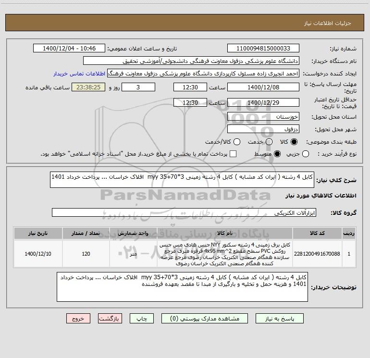Click the ساعت باقی مانده label
This screenshot has width=370, height=358.
point(48,87)
